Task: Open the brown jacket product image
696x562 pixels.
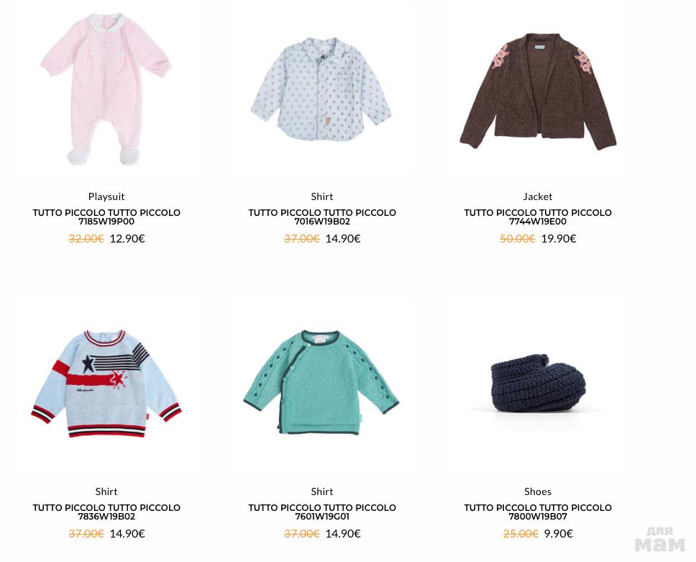Action: point(538,91)
